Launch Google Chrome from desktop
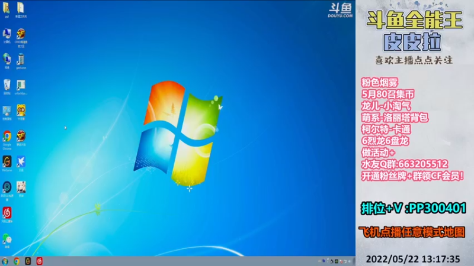Screen dimensions: 474x266 click(7, 140)
